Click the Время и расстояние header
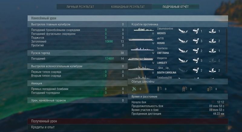242x132 pixels. click(x=178, y=97)
